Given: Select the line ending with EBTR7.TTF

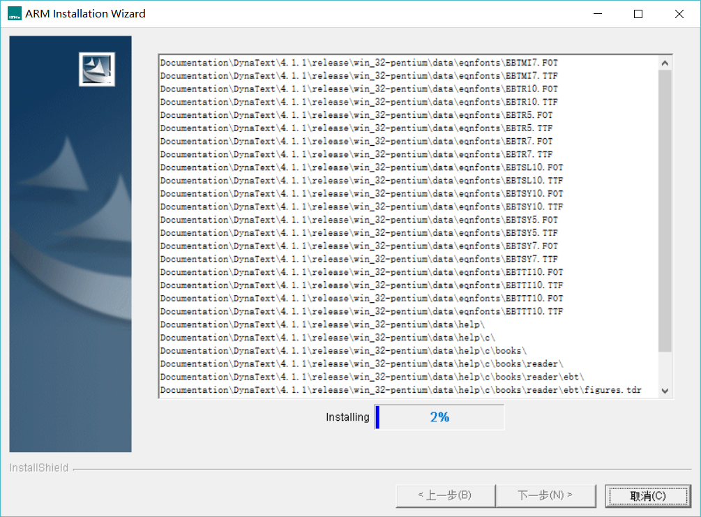Looking at the screenshot, I should (x=356, y=154).
